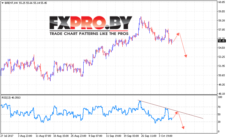Click the 59.55 price scale label
The image size is (228, 139).
pyautogui.click(x=222, y=12)
